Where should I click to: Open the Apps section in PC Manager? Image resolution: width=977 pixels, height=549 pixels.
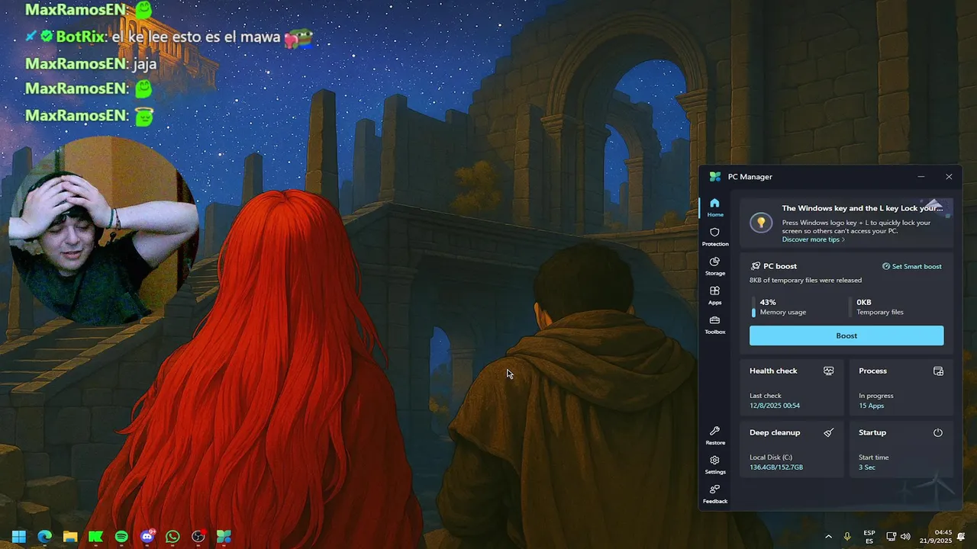[x=714, y=295]
